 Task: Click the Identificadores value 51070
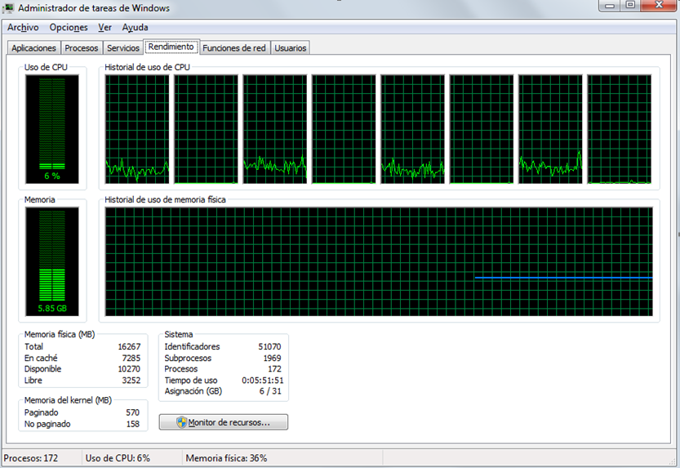pos(269,346)
